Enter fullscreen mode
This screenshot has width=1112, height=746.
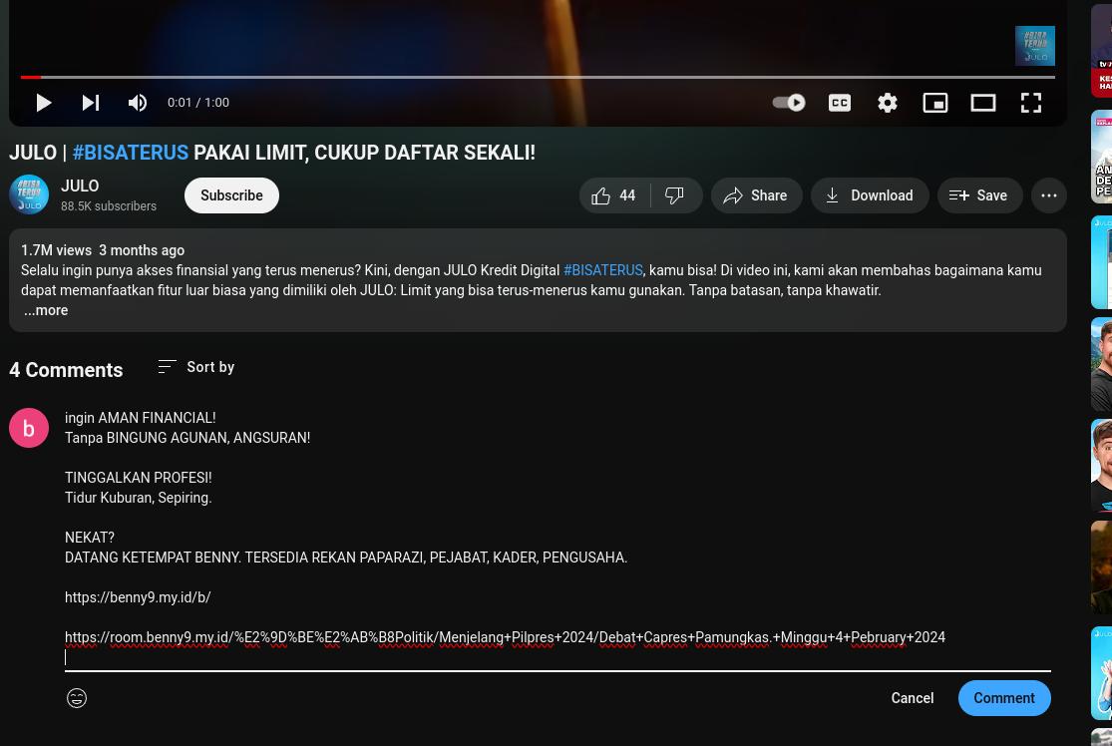tap(1031, 103)
